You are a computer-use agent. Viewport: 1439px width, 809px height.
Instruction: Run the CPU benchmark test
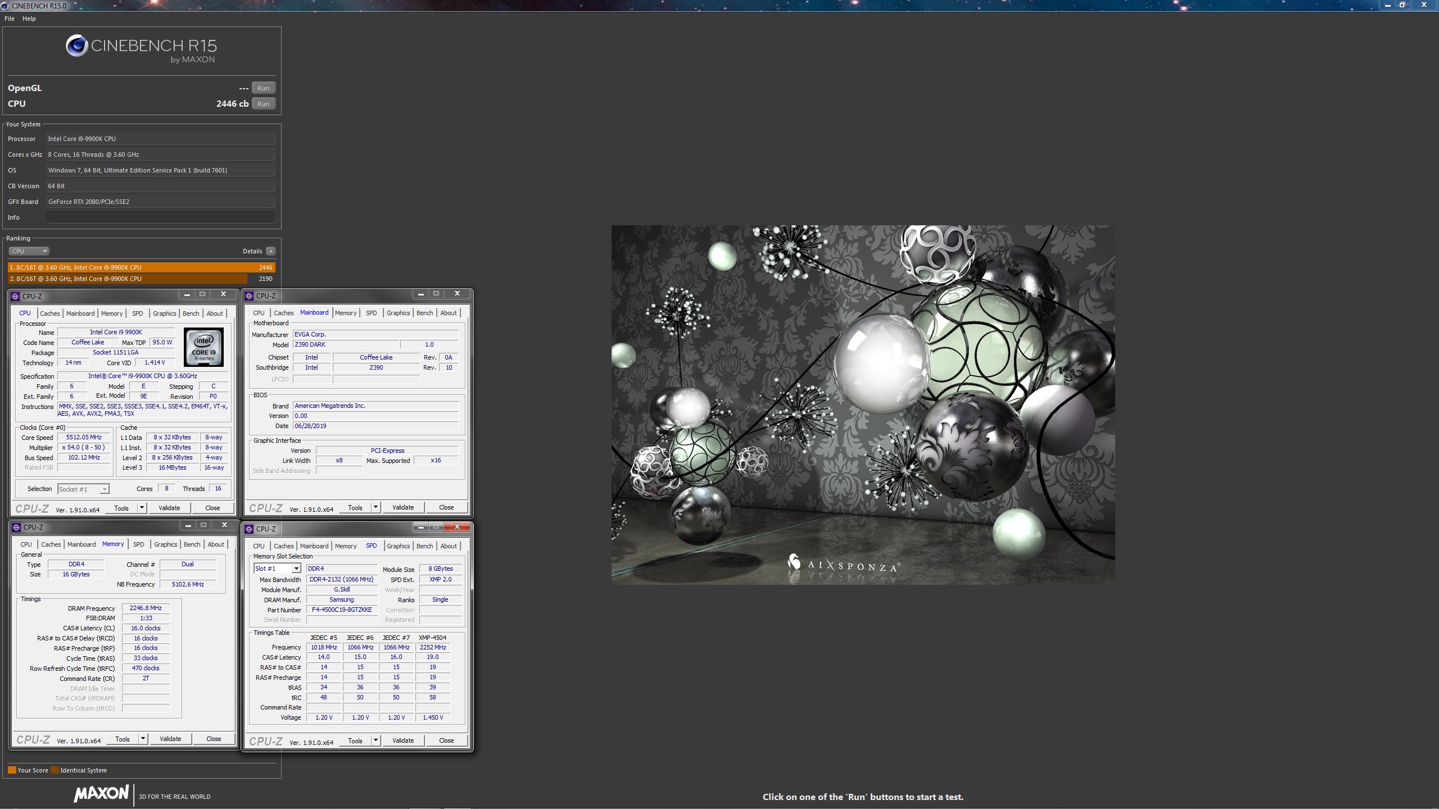tap(263, 104)
